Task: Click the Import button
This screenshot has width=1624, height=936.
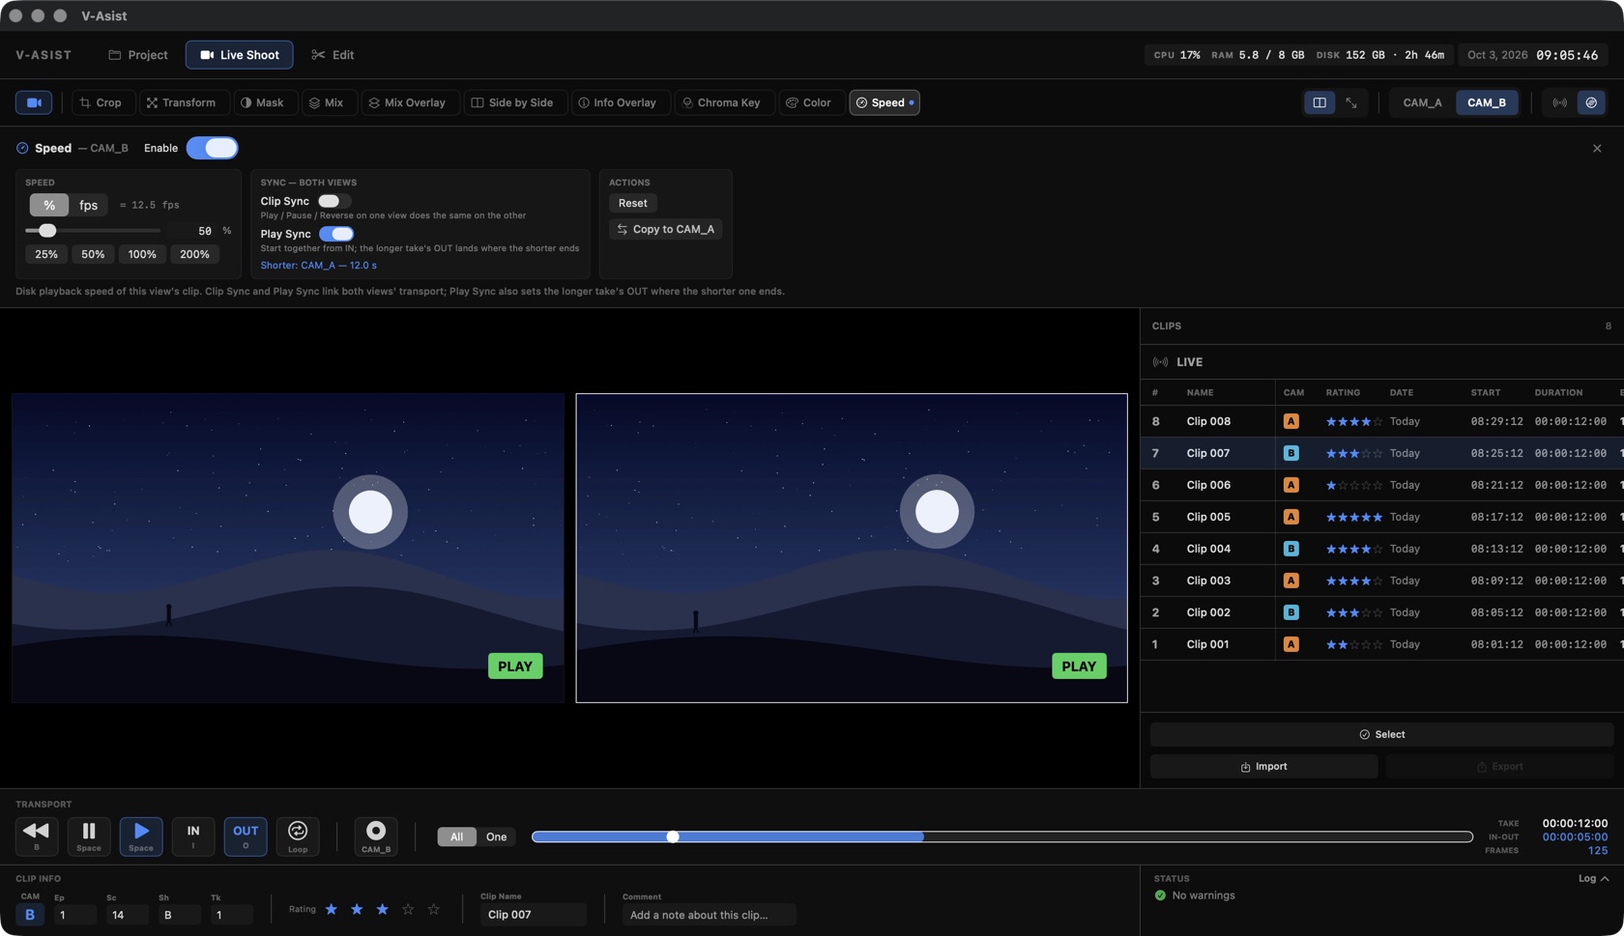Action: 1263,766
